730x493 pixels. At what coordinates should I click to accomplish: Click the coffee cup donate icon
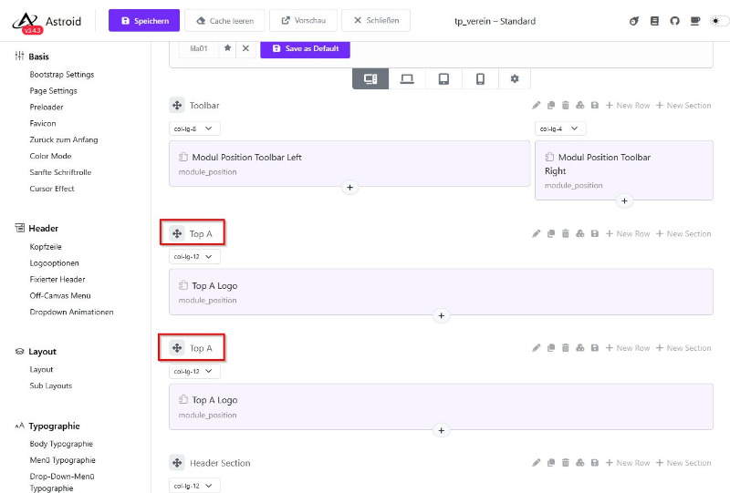click(695, 21)
